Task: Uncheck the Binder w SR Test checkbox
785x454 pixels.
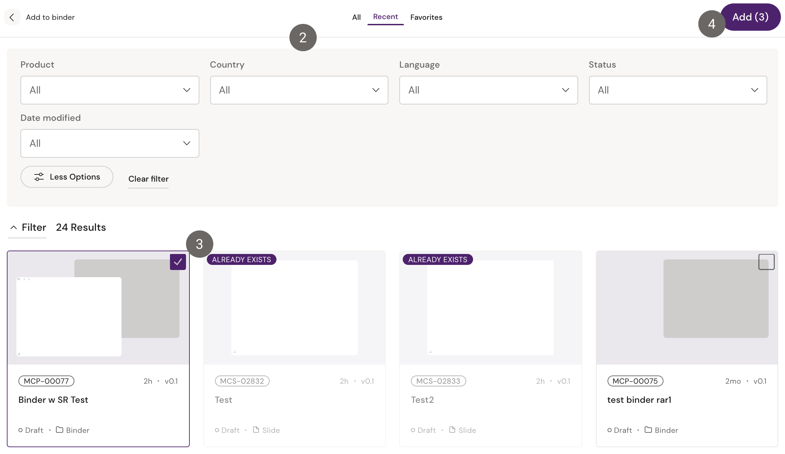Action: tap(178, 262)
